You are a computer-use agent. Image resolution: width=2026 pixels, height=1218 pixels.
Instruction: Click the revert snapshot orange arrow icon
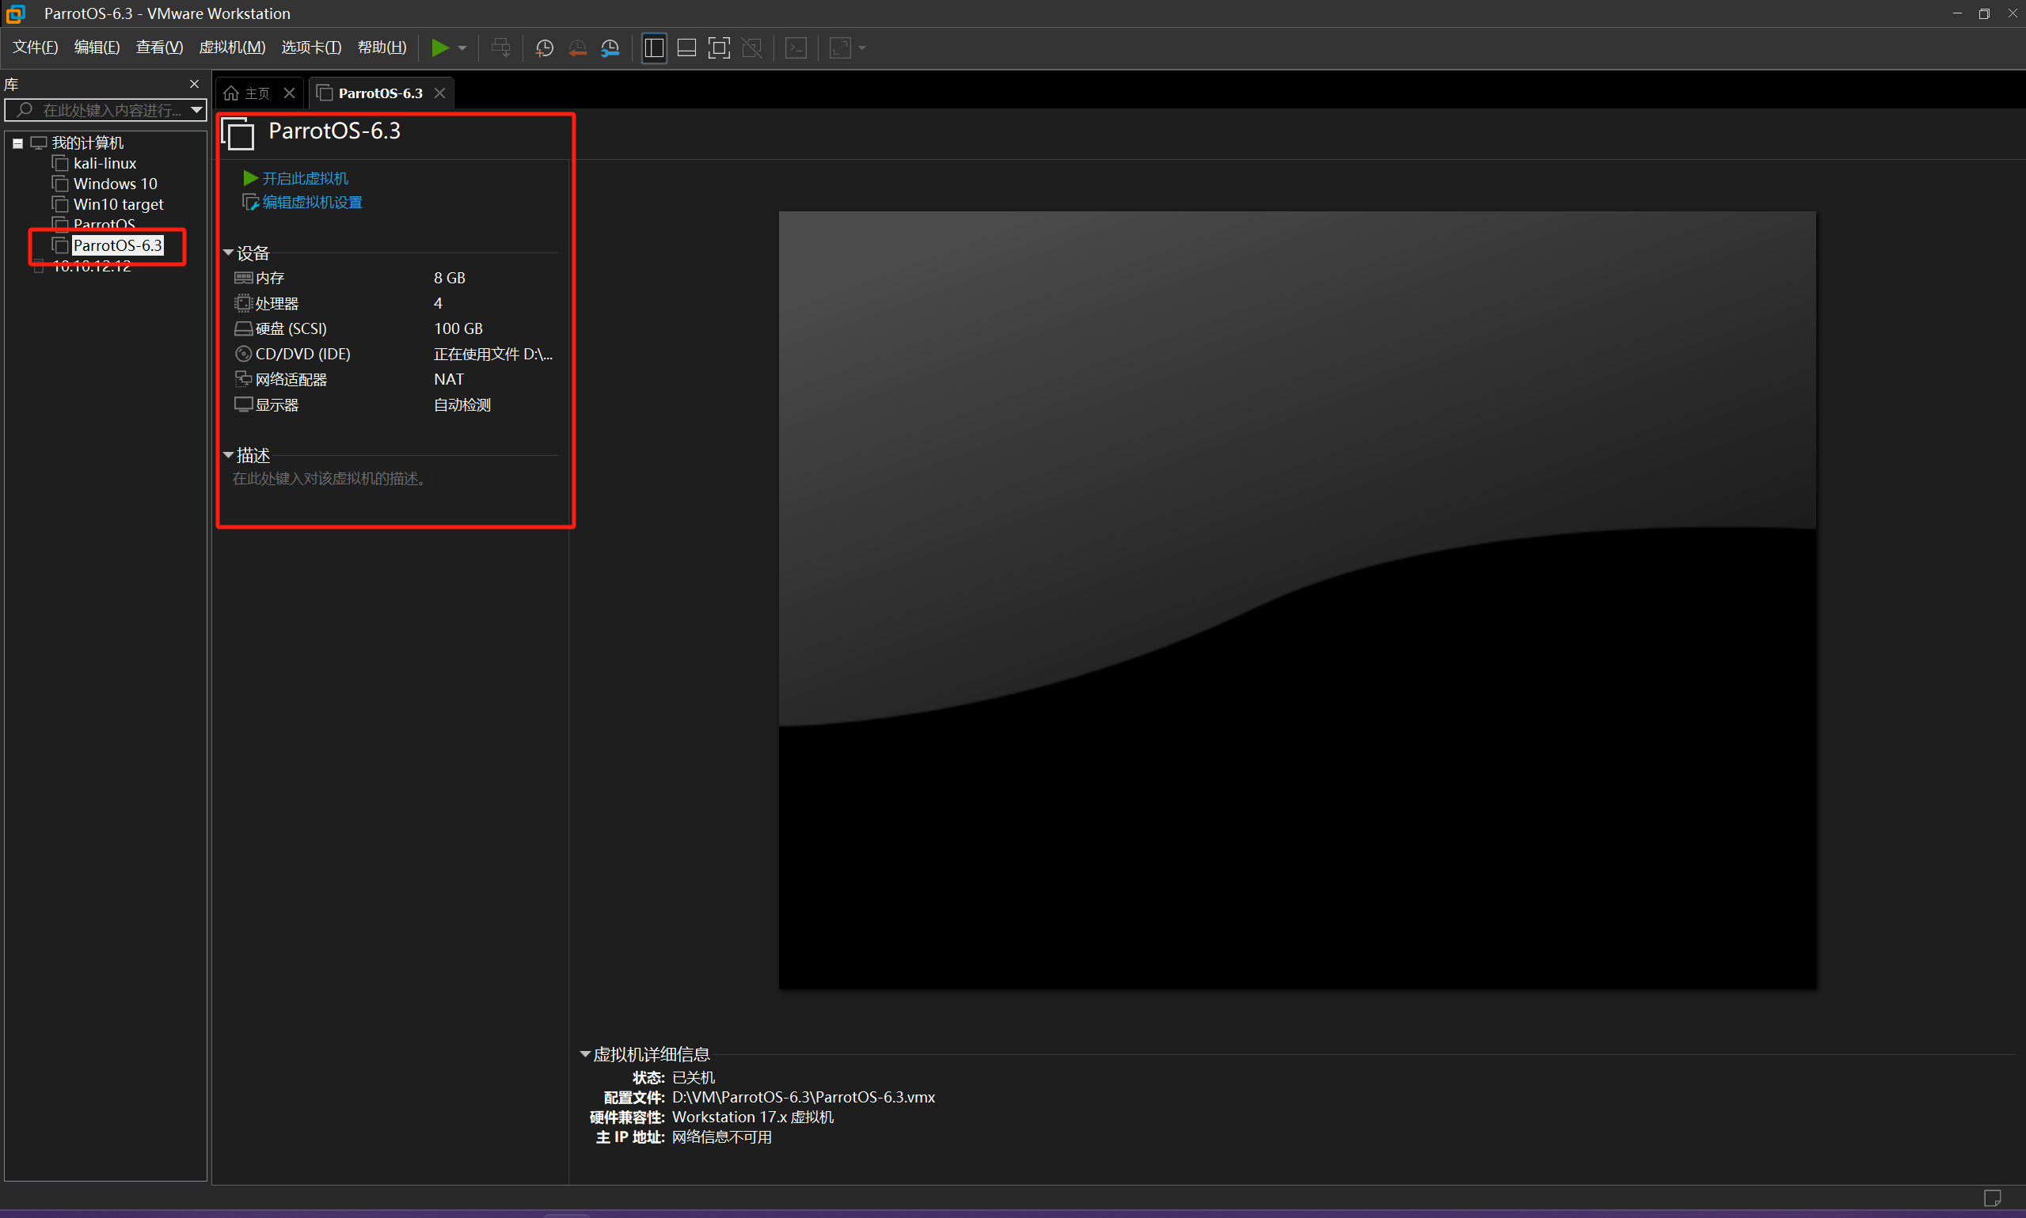pos(577,47)
